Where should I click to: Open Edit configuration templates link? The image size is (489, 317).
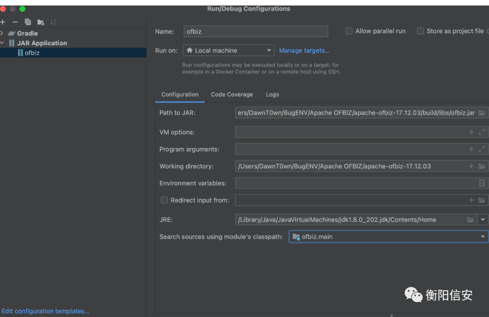(45, 311)
